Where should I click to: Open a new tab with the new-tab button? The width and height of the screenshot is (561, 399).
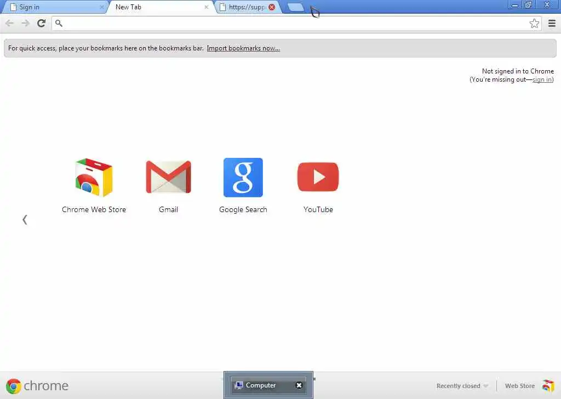[295, 7]
